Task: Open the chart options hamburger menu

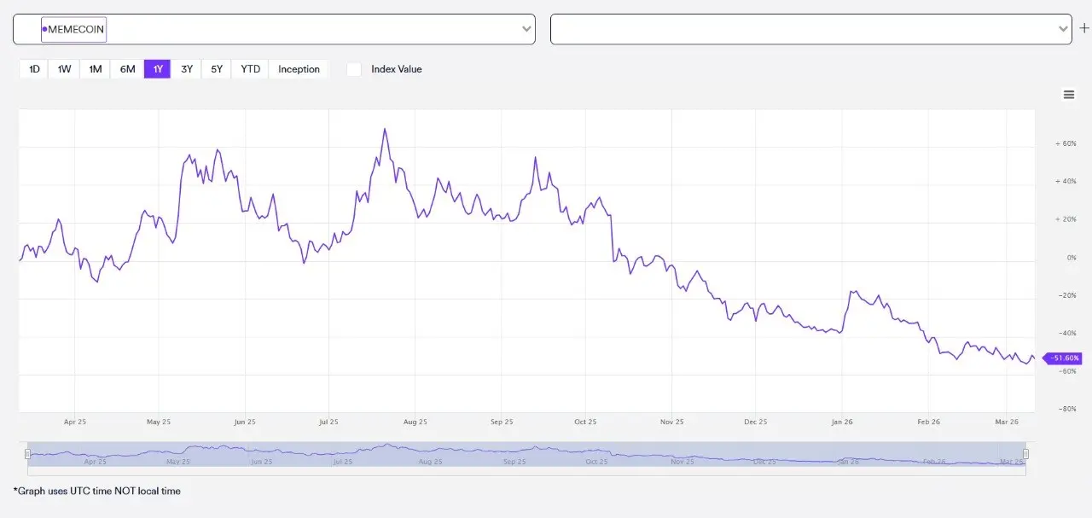Action: (1069, 94)
